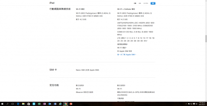Image resolution: width=207 pixels, height=106 pixels.
Task: Select the Wi-Fi model column heading
Action: (x=80, y=9)
